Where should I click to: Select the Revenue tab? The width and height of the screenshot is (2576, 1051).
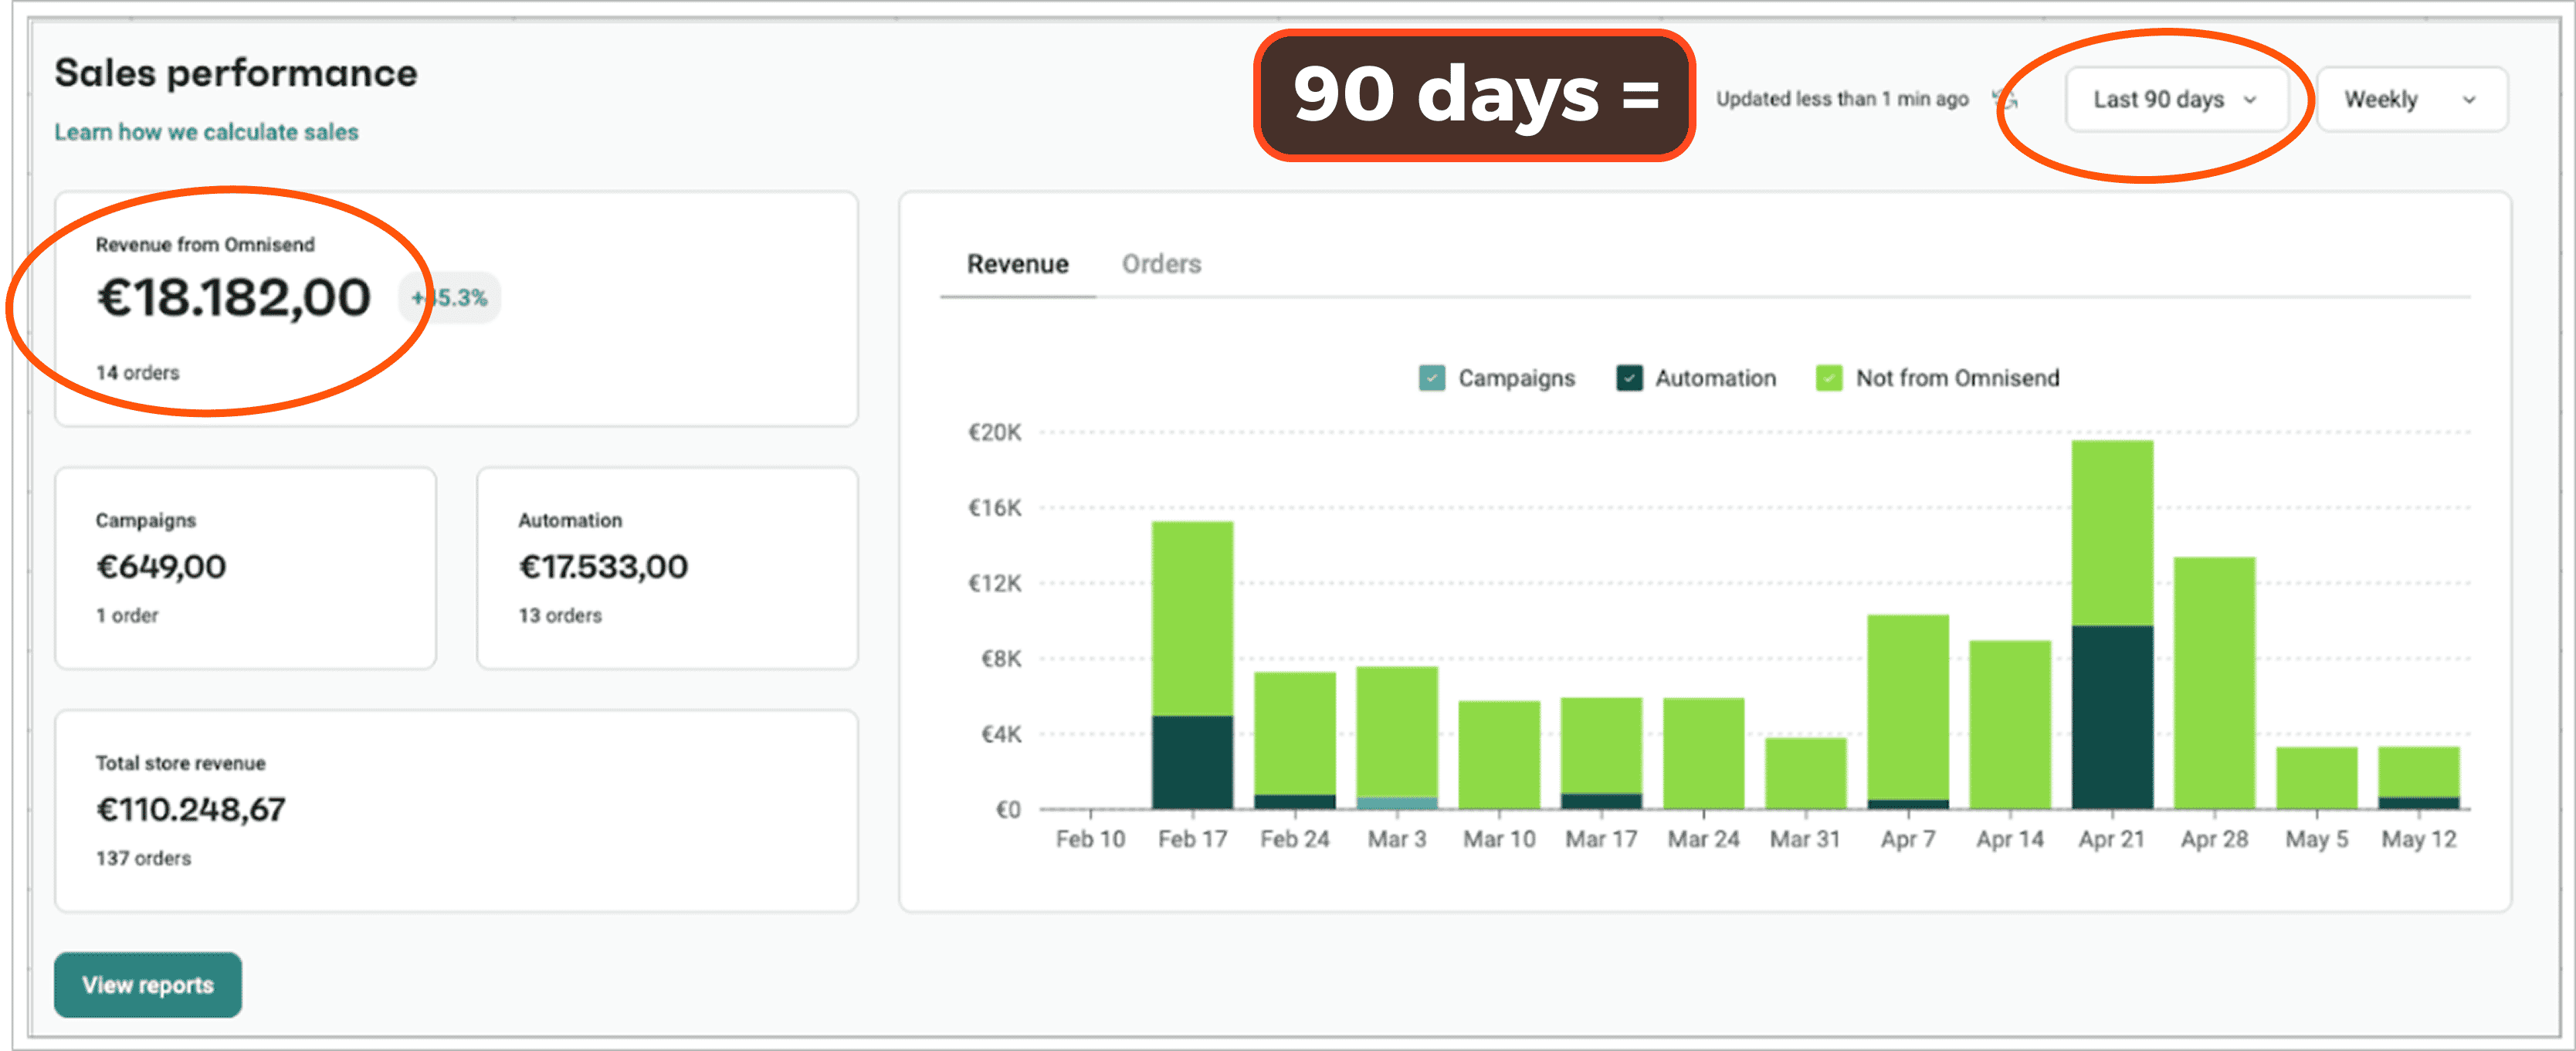(x=1017, y=264)
